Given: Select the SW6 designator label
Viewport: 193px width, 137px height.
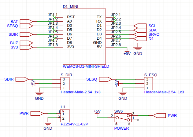Looking at the screenshot, I should (x=118, y=111).
